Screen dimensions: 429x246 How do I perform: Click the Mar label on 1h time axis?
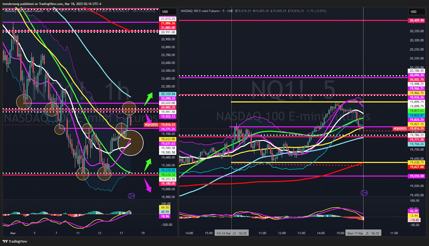tap(13, 233)
